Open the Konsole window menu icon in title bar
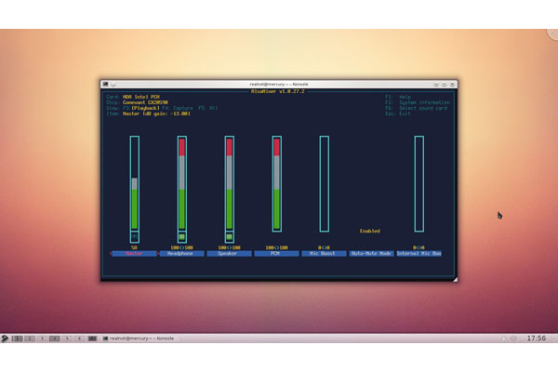Viewport: 558px width, 372px height. (x=105, y=84)
